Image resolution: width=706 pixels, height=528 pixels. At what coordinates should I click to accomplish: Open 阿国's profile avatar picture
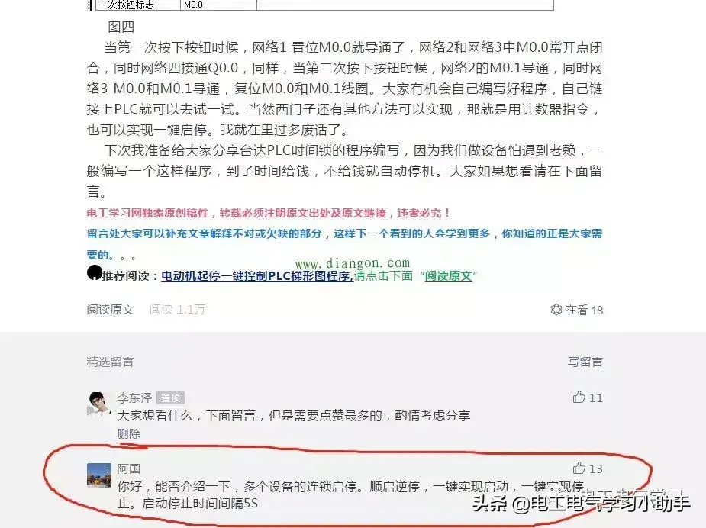pyautogui.click(x=98, y=475)
